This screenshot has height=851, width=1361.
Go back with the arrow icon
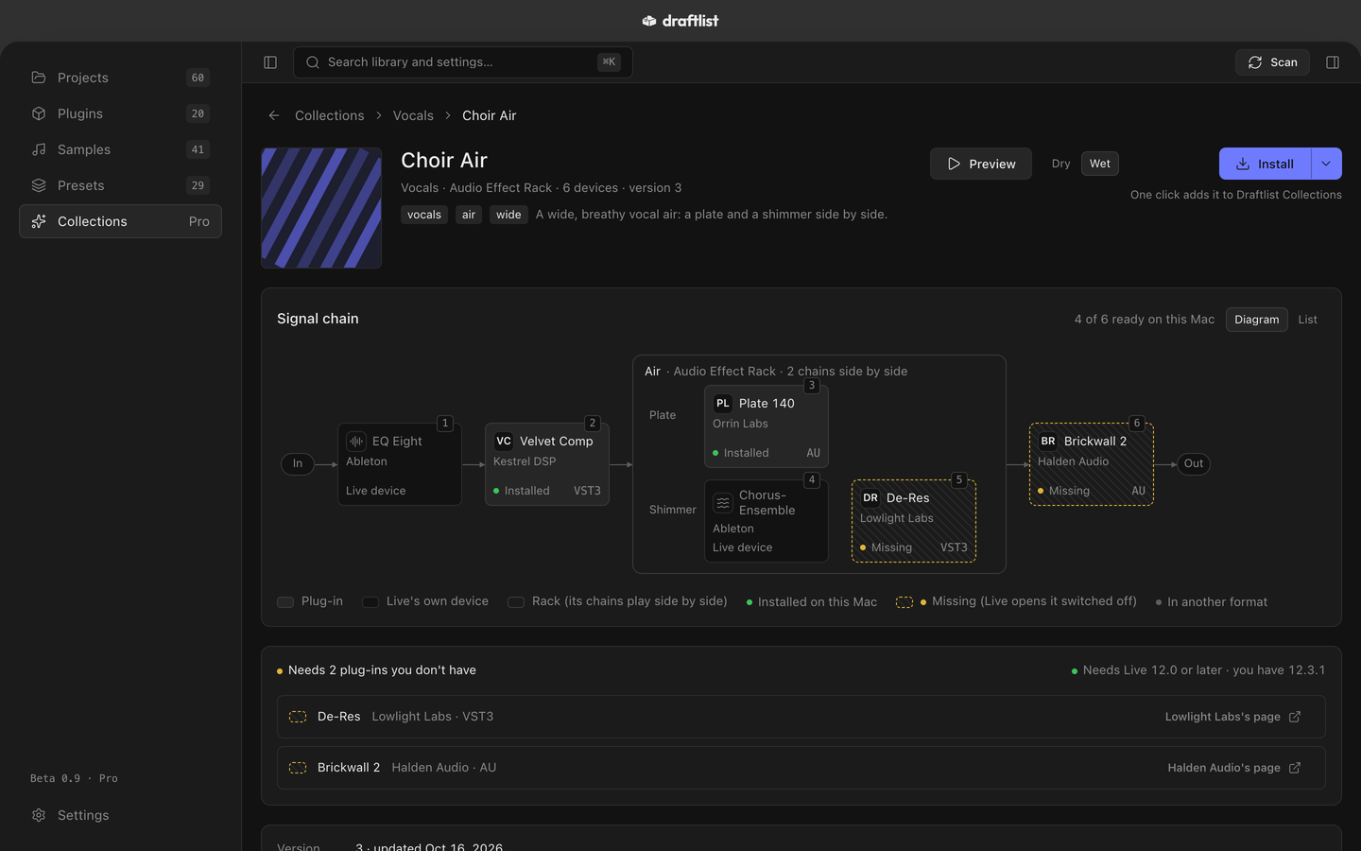pos(274,115)
